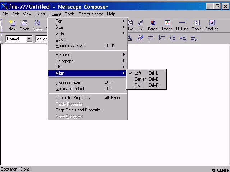This screenshot has width=230, height=172.
Task: Click the New document toolbar icon
Action: click(12, 25)
